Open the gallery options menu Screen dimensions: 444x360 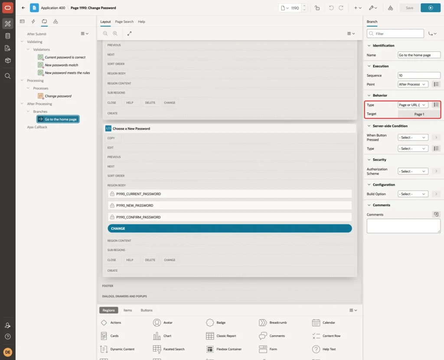click(353, 310)
